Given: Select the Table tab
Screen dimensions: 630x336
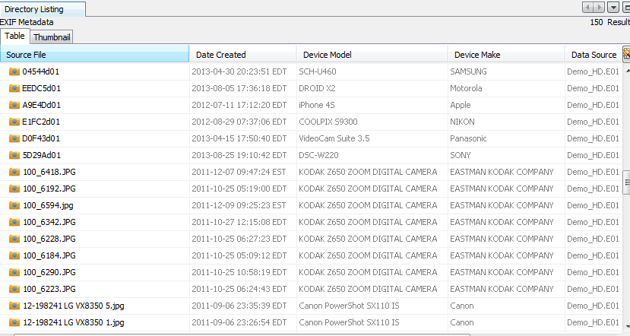Looking at the screenshot, I should click(x=14, y=36).
